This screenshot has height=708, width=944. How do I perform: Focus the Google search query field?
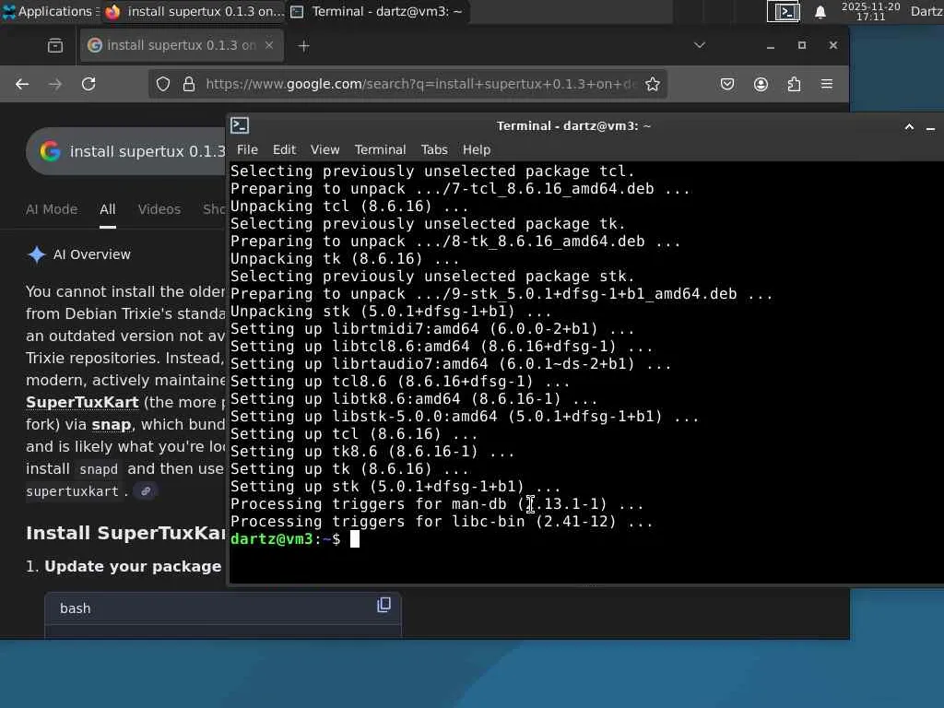pyautogui.click(x=147, y=151)
